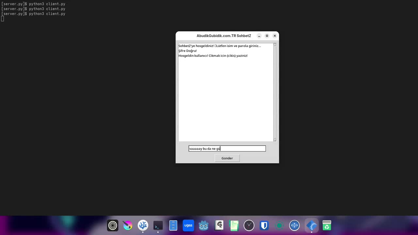
Task: Open the black concentric circles dock icon
Action: click(113, 226)
